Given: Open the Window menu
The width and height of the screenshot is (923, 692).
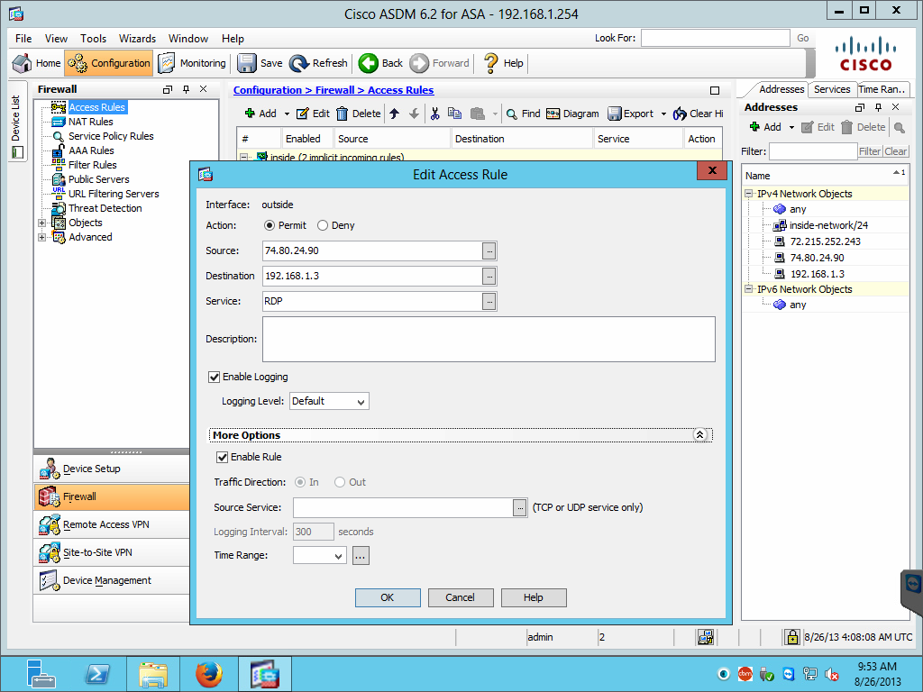Looking at the screenshot, I should point(187,38).
